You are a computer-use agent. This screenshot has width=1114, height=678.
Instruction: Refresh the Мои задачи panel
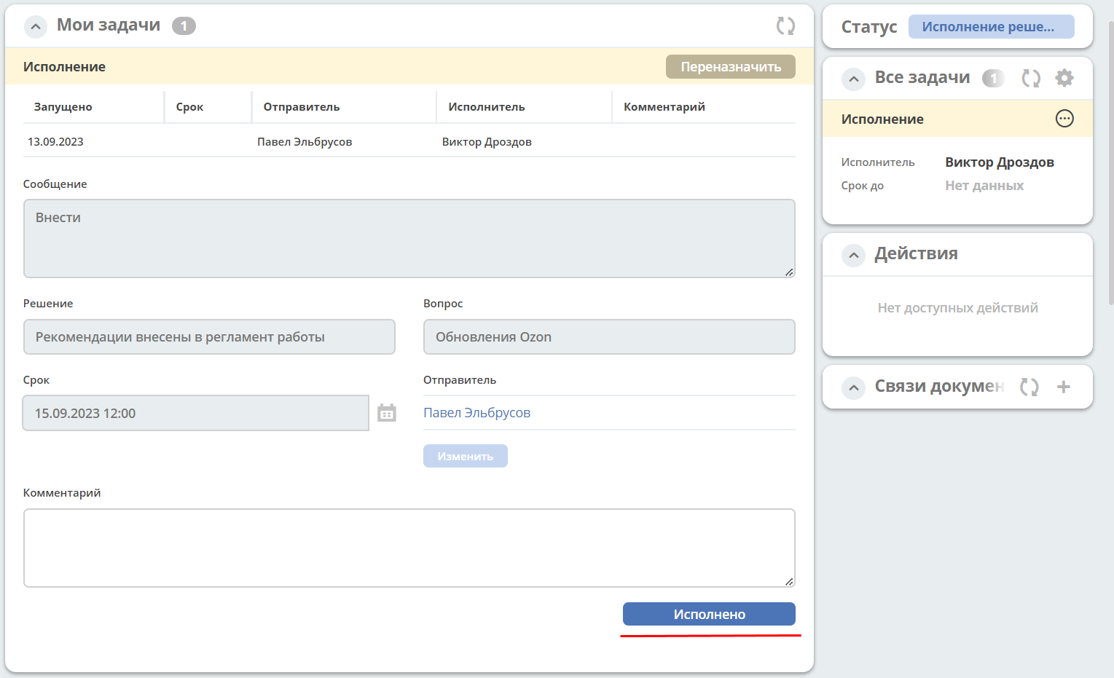point(785,26)
